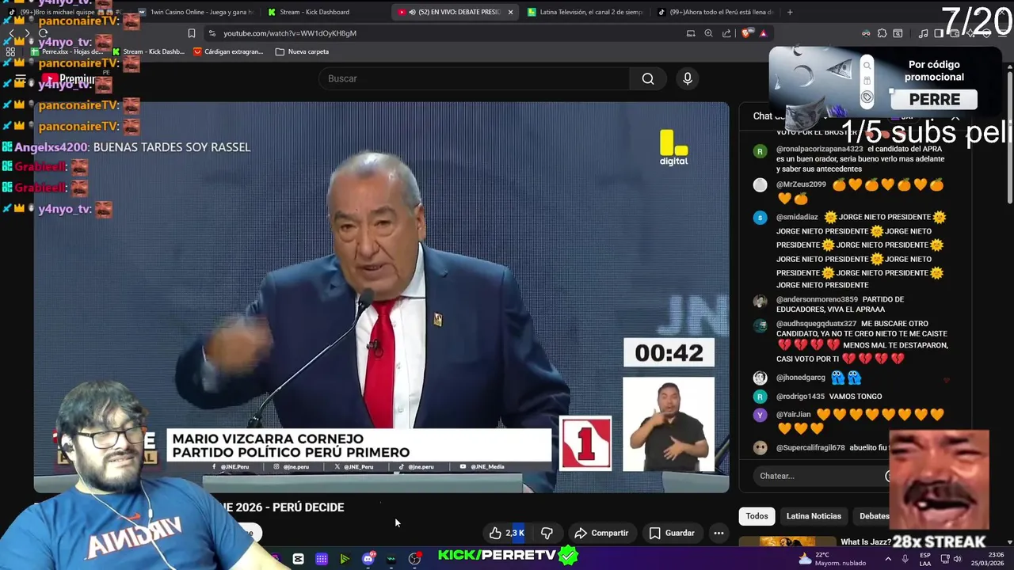Open Stream - Kick Dashb... bookmark
Viewport: 1014px width, 570px height.
pos(148,51)
